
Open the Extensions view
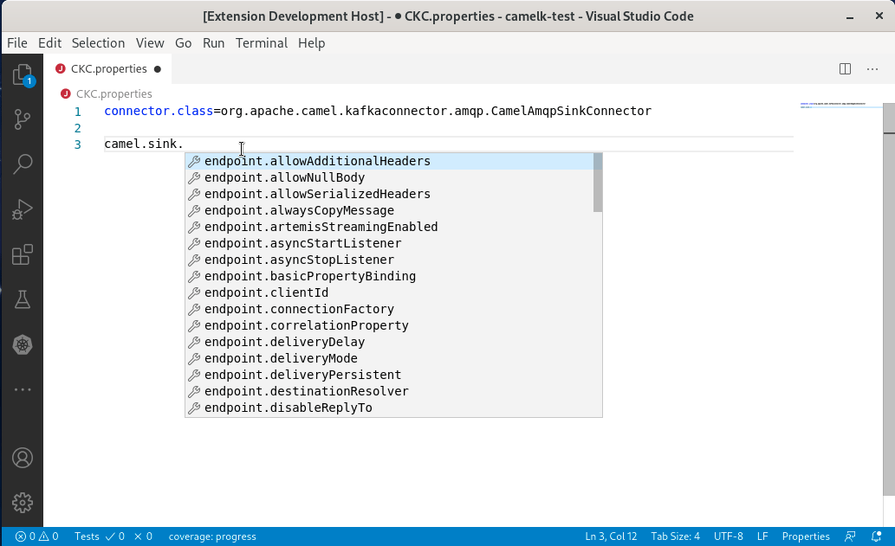coord(23,254)
